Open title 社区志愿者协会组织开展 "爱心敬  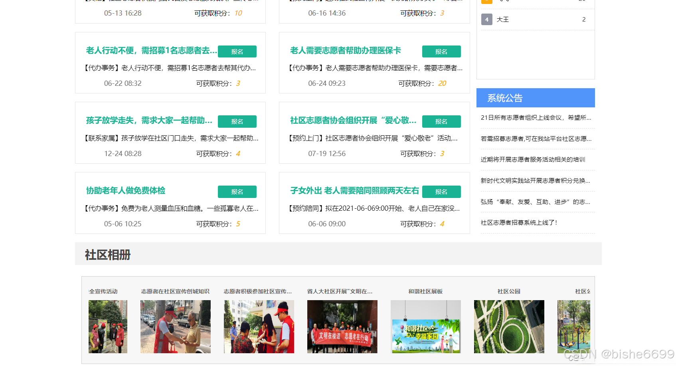coord(353,121)
